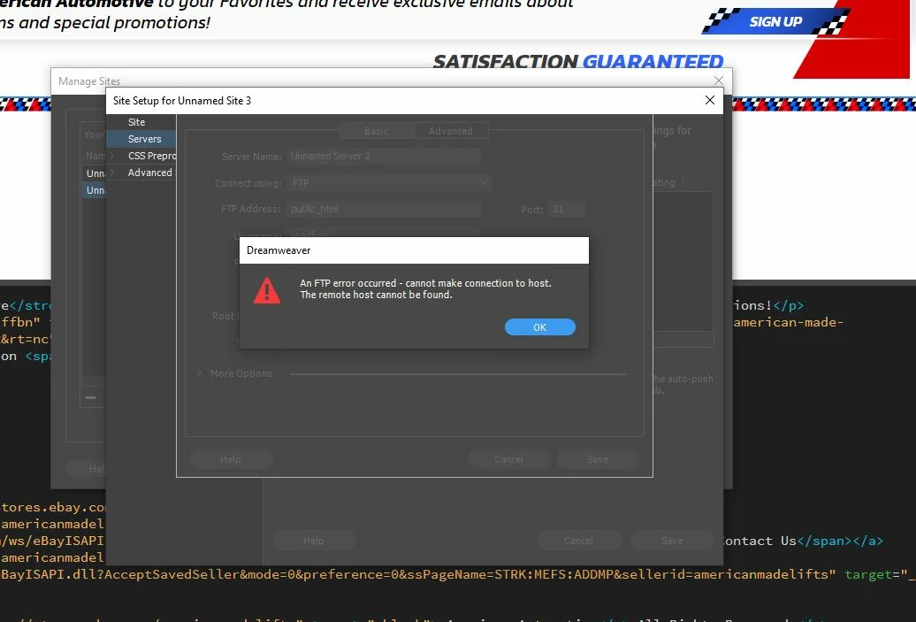Image resolution: width=916 pixels, height=622 pixels.
Task: Click the FTP Address input field
Action: click(385, 210)
